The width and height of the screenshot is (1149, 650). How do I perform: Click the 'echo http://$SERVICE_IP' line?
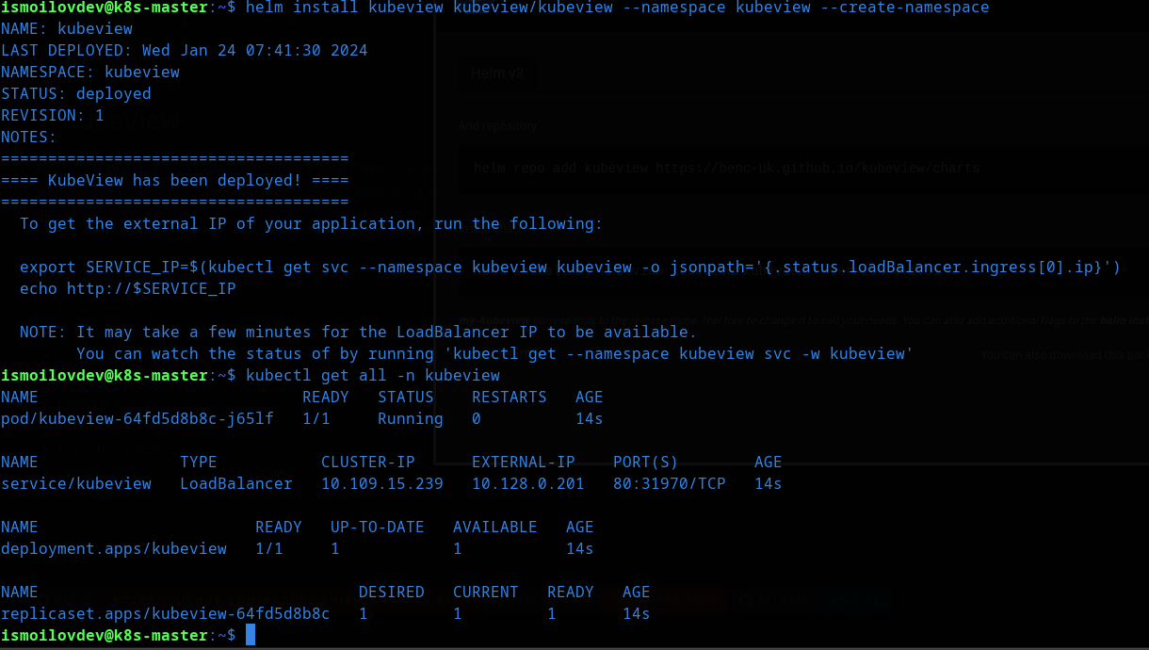coord(128,289)
